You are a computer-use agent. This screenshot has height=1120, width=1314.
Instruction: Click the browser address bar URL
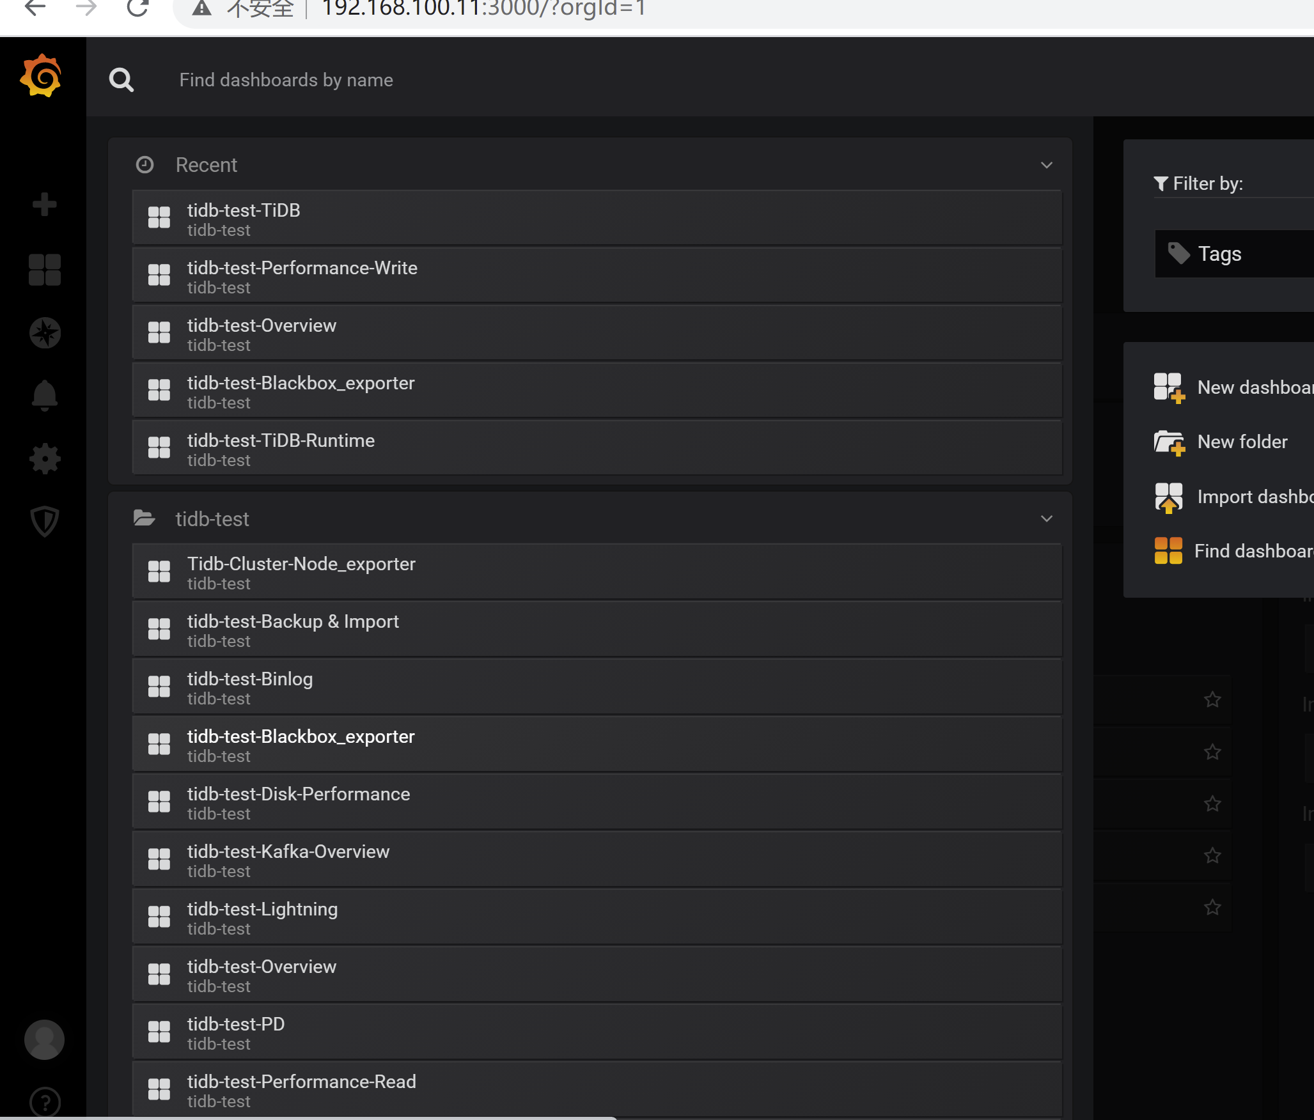[x=484, y=8]
